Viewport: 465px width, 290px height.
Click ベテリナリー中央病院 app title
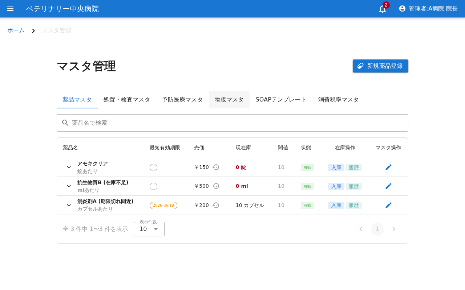[62, 9]
